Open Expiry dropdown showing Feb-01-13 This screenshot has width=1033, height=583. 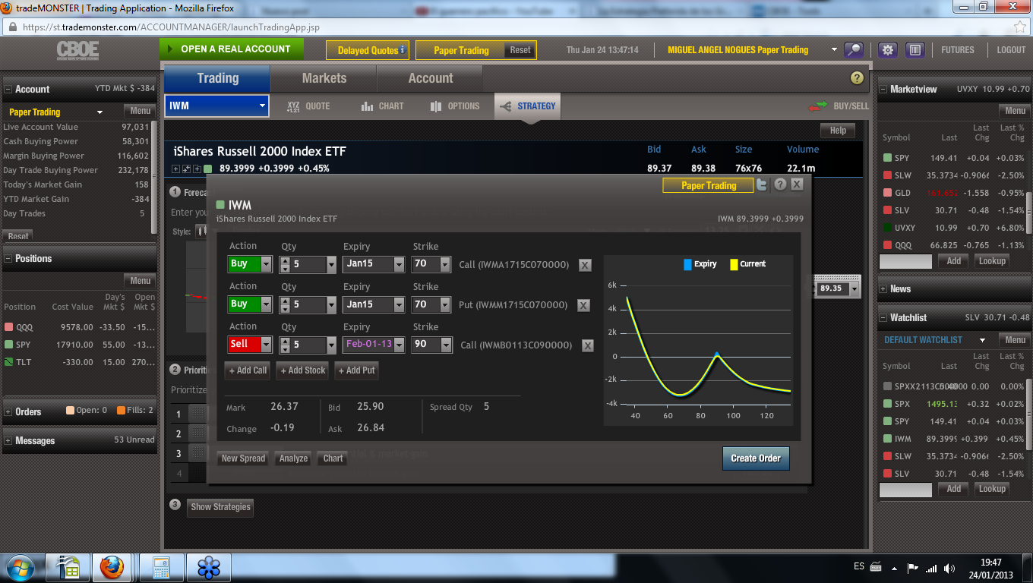point(399,345)
